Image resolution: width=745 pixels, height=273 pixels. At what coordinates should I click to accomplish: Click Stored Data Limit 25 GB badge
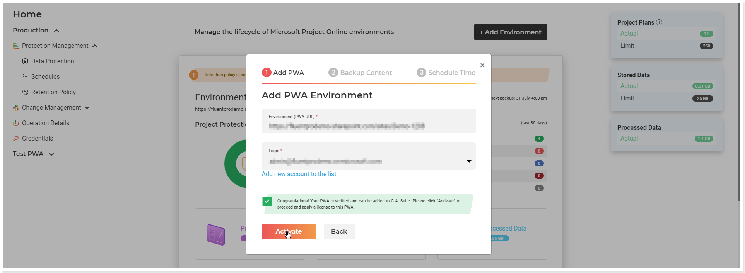click(x=702, y=98)
